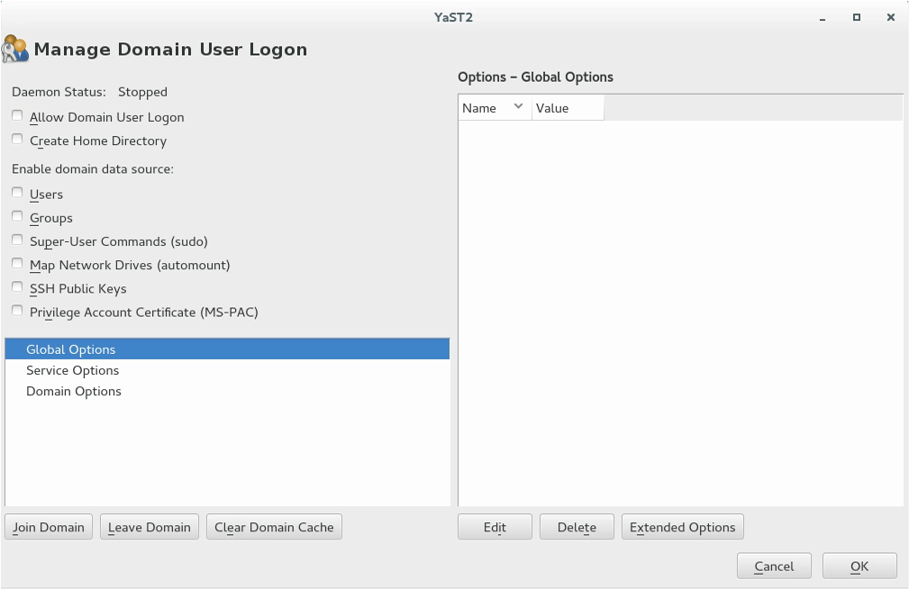The height and width of the screenshot is (589, 909).
Task: Select Global Options in the list
Action: tap(70, 349)
